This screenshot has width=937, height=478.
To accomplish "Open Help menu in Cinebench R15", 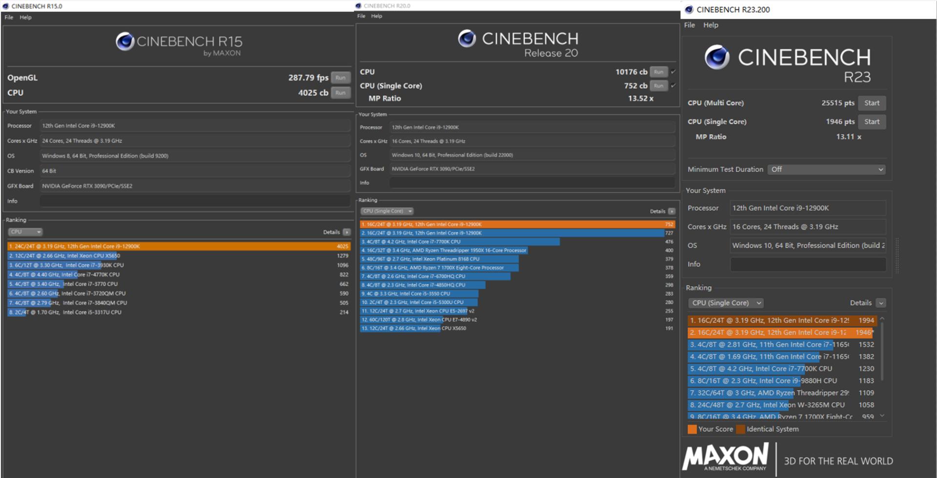I will click(x=25, y=17).
